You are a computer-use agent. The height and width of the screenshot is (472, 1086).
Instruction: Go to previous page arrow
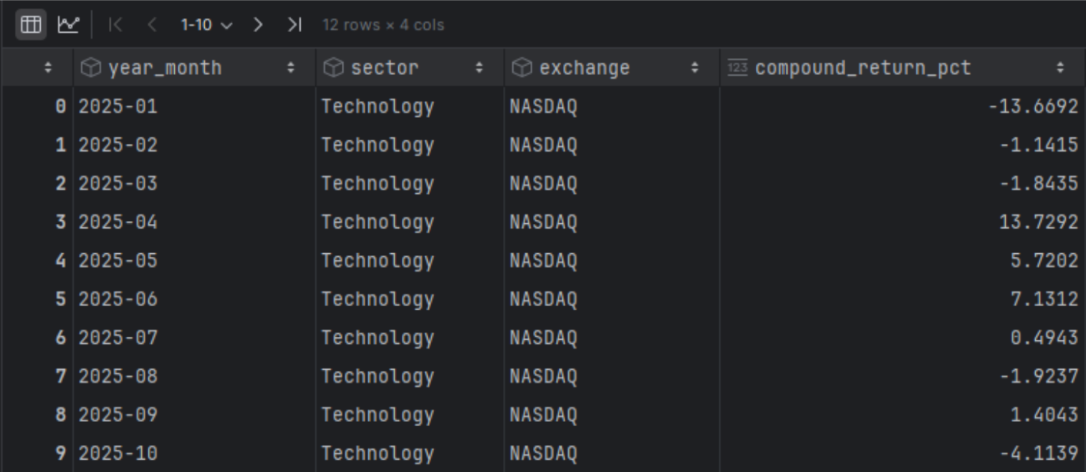click(x=152, y=25)
